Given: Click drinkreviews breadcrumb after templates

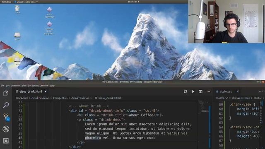Looking at the screenshot, I should pos(80,98).
